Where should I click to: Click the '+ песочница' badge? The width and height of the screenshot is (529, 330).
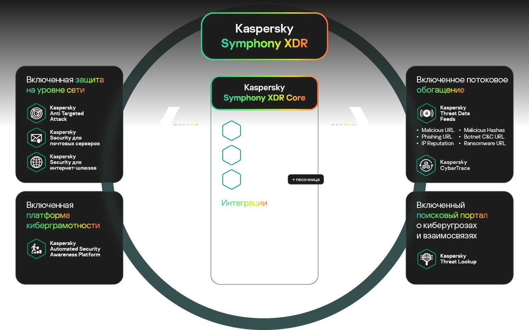click(306, 179)
